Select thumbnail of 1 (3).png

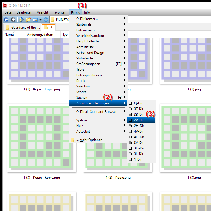coord(185,138)
